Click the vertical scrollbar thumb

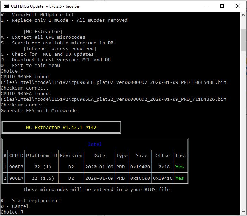(x=243, y=40)
